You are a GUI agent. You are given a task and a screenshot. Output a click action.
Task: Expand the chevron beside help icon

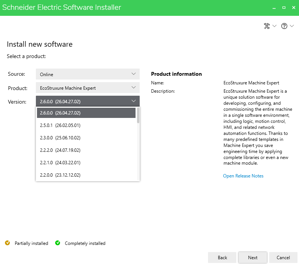tap(292, 26)
